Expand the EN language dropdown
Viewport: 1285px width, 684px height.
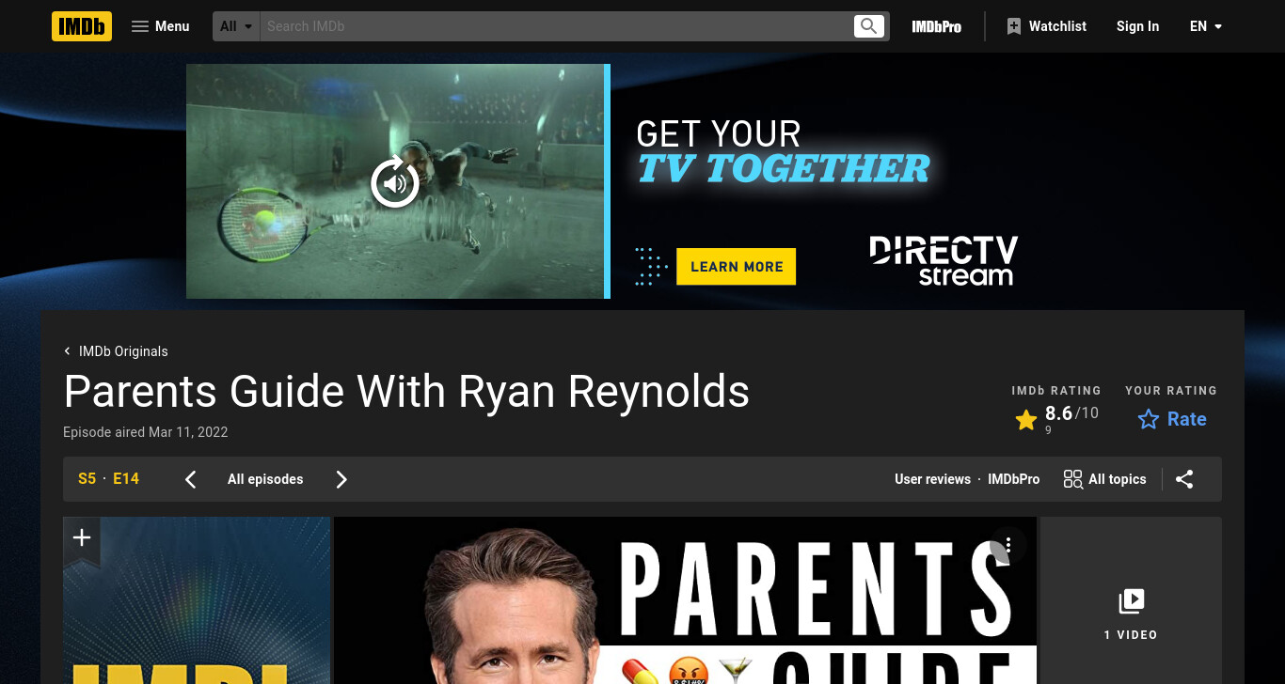point(1206,26)
